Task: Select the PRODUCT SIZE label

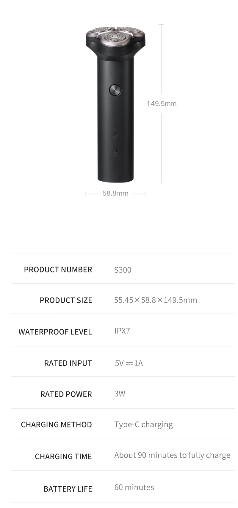Action: tap(66, 300)
